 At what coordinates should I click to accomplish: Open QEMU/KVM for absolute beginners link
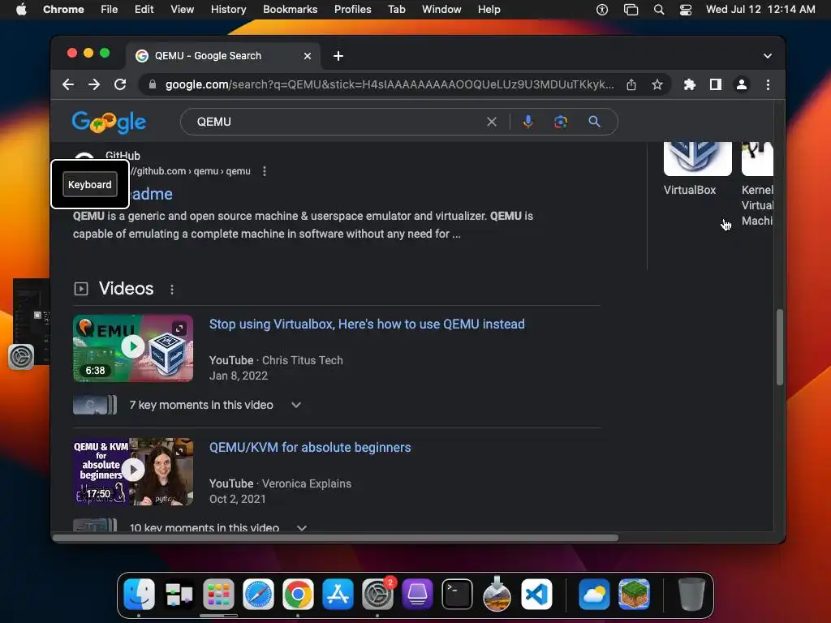pyautogui.click(x=310, y=448)
